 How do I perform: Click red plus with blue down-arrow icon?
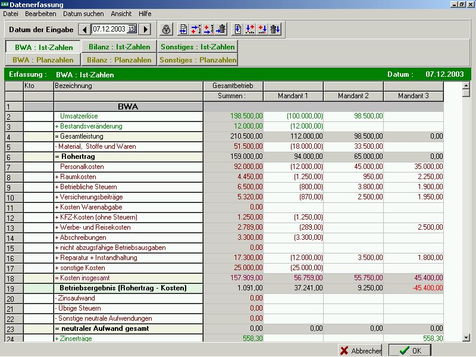tap(262, 29)
